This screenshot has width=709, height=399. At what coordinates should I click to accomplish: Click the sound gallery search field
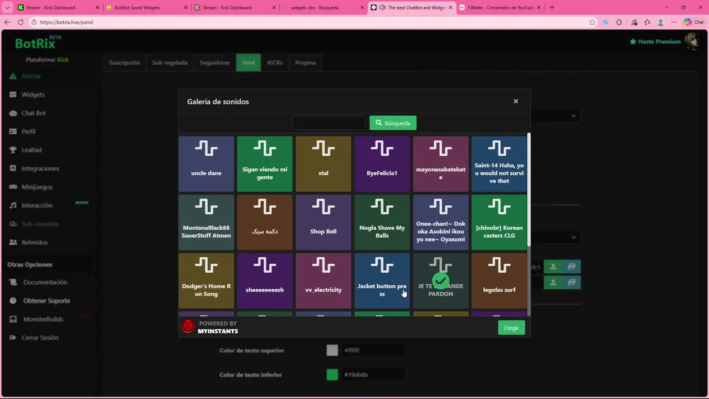329,123
